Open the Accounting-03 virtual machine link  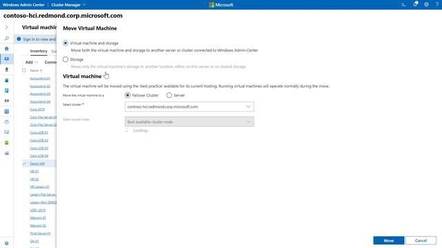[40, 94]
